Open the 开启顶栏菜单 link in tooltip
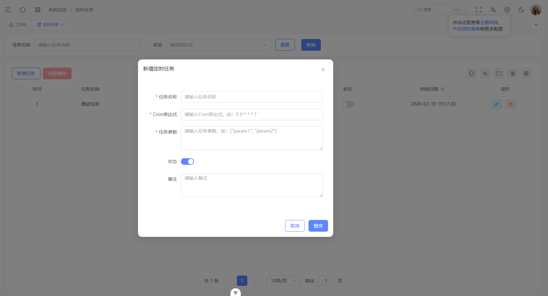This screenshot has width=548, height=296. (466, 29)
